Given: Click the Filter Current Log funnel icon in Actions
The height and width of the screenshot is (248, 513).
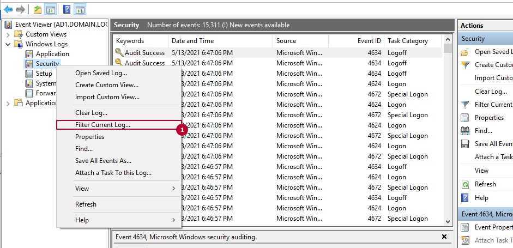Looking at the screenshot, I should click(465, 105).
